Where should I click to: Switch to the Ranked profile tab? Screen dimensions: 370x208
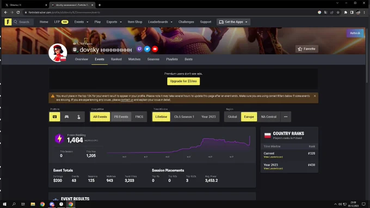pos(116,59)
